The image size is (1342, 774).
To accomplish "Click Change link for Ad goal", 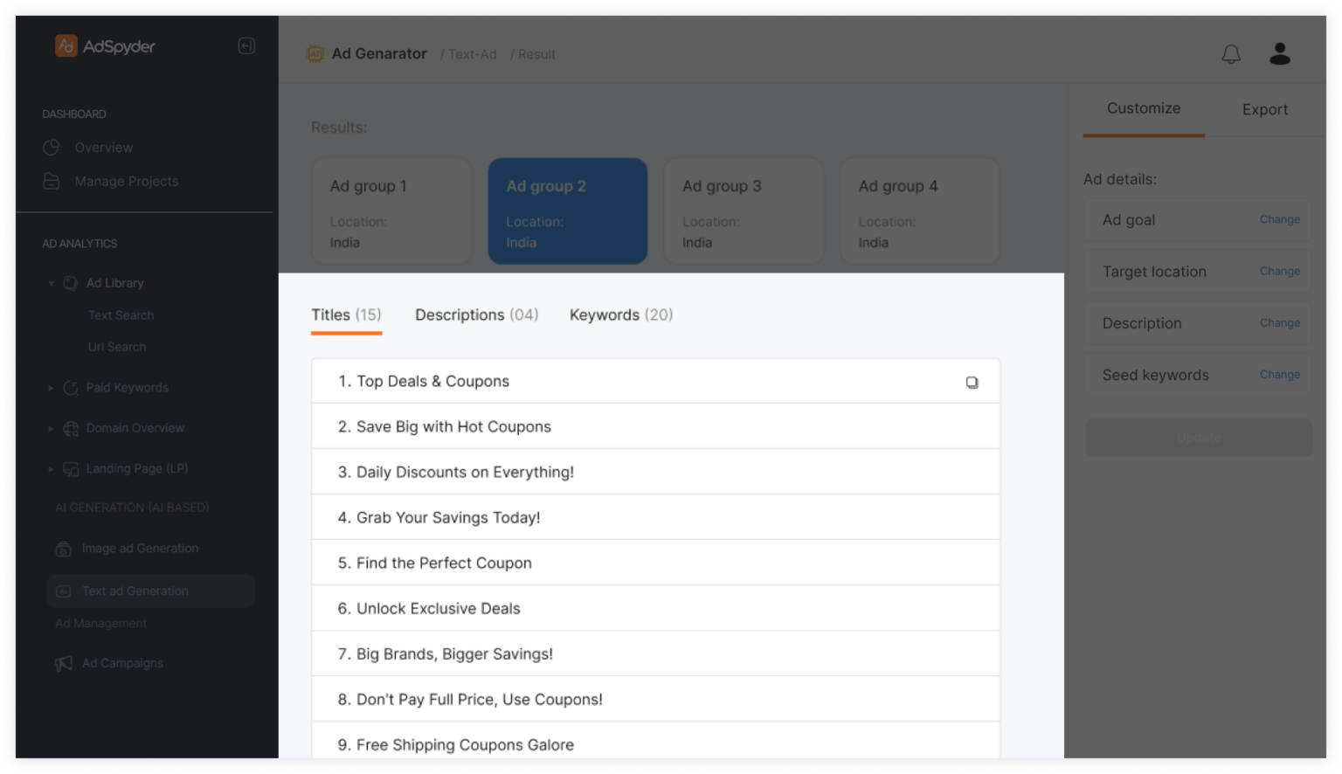I will tap(1279, 220).
